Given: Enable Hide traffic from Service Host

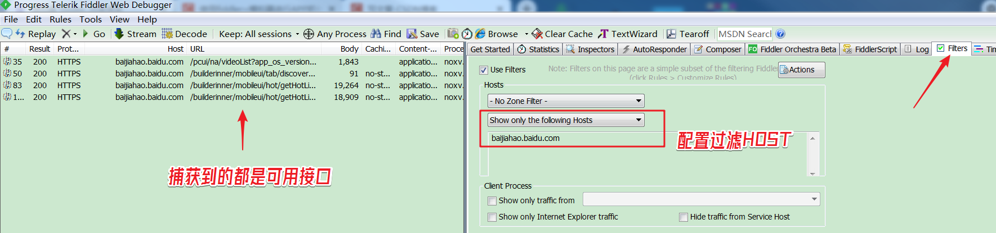Looking at the screenshot, I should coord(684,217).
